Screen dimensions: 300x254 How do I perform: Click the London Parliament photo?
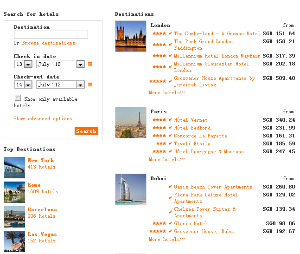(131, 36)
